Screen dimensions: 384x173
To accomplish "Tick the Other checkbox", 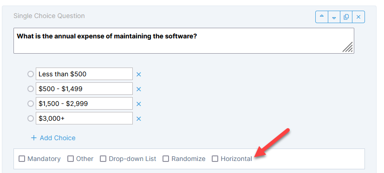I will pyautogui.click(x=71, y=159).
